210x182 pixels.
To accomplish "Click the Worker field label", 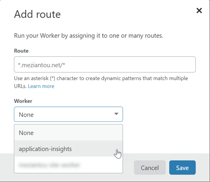I will point(23,101).
